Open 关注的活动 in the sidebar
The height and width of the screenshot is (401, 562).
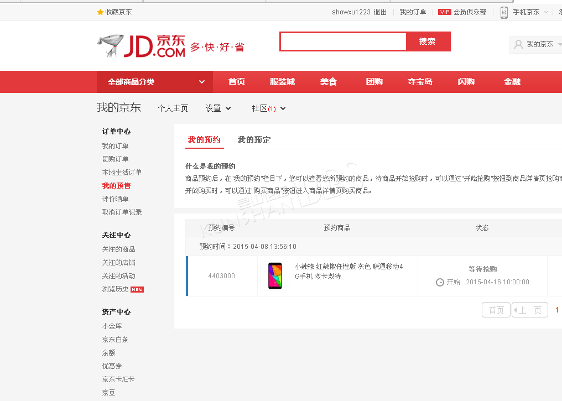(118, 276)
